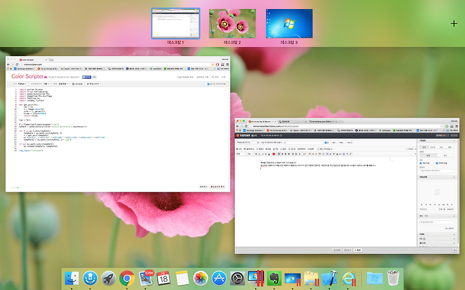465x290 pixels.
Task: Open the style package dropdown
Action: click(39, 84)
